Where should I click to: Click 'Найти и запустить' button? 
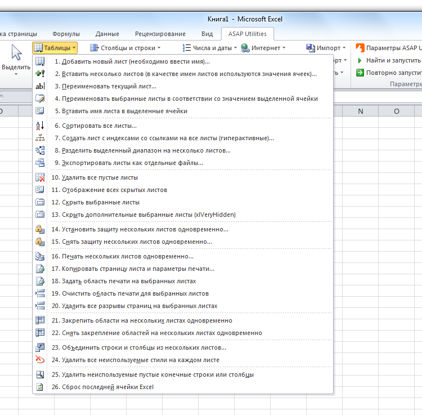coord(388,60)
